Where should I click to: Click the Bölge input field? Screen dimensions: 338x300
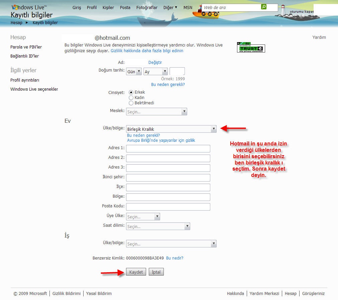coord(168,197)
